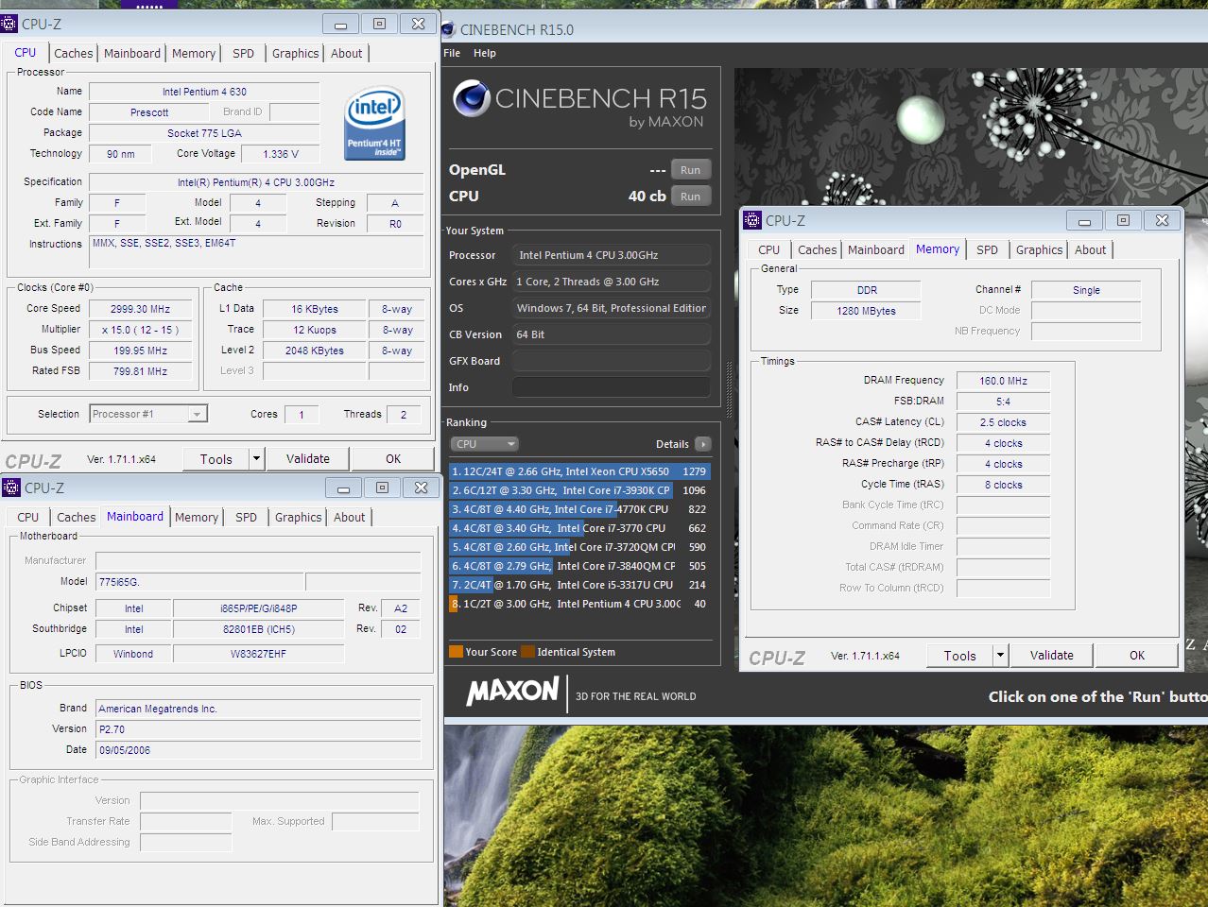This screenshot has width=1208, height=907.
Task: Click the Cinebench panel splitter handle
Action: pyautogui.click(x=729, y=388)
